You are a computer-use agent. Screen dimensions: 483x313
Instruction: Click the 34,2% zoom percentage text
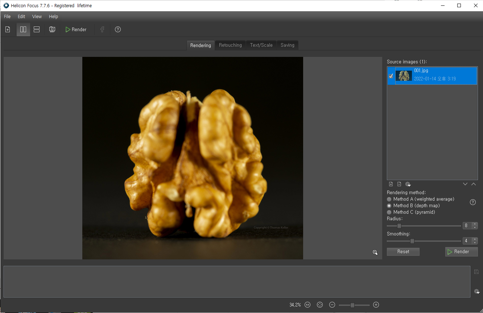295,305
